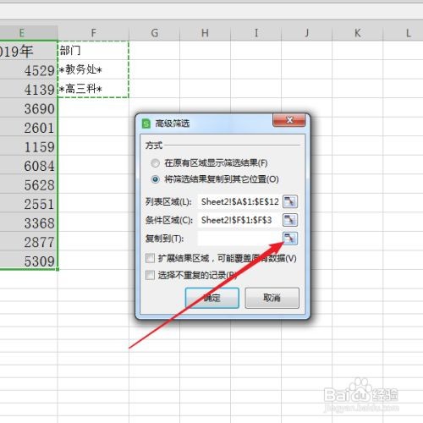Select column F header
The height and width of the screenshot is (423, 423).
point(93,33)
